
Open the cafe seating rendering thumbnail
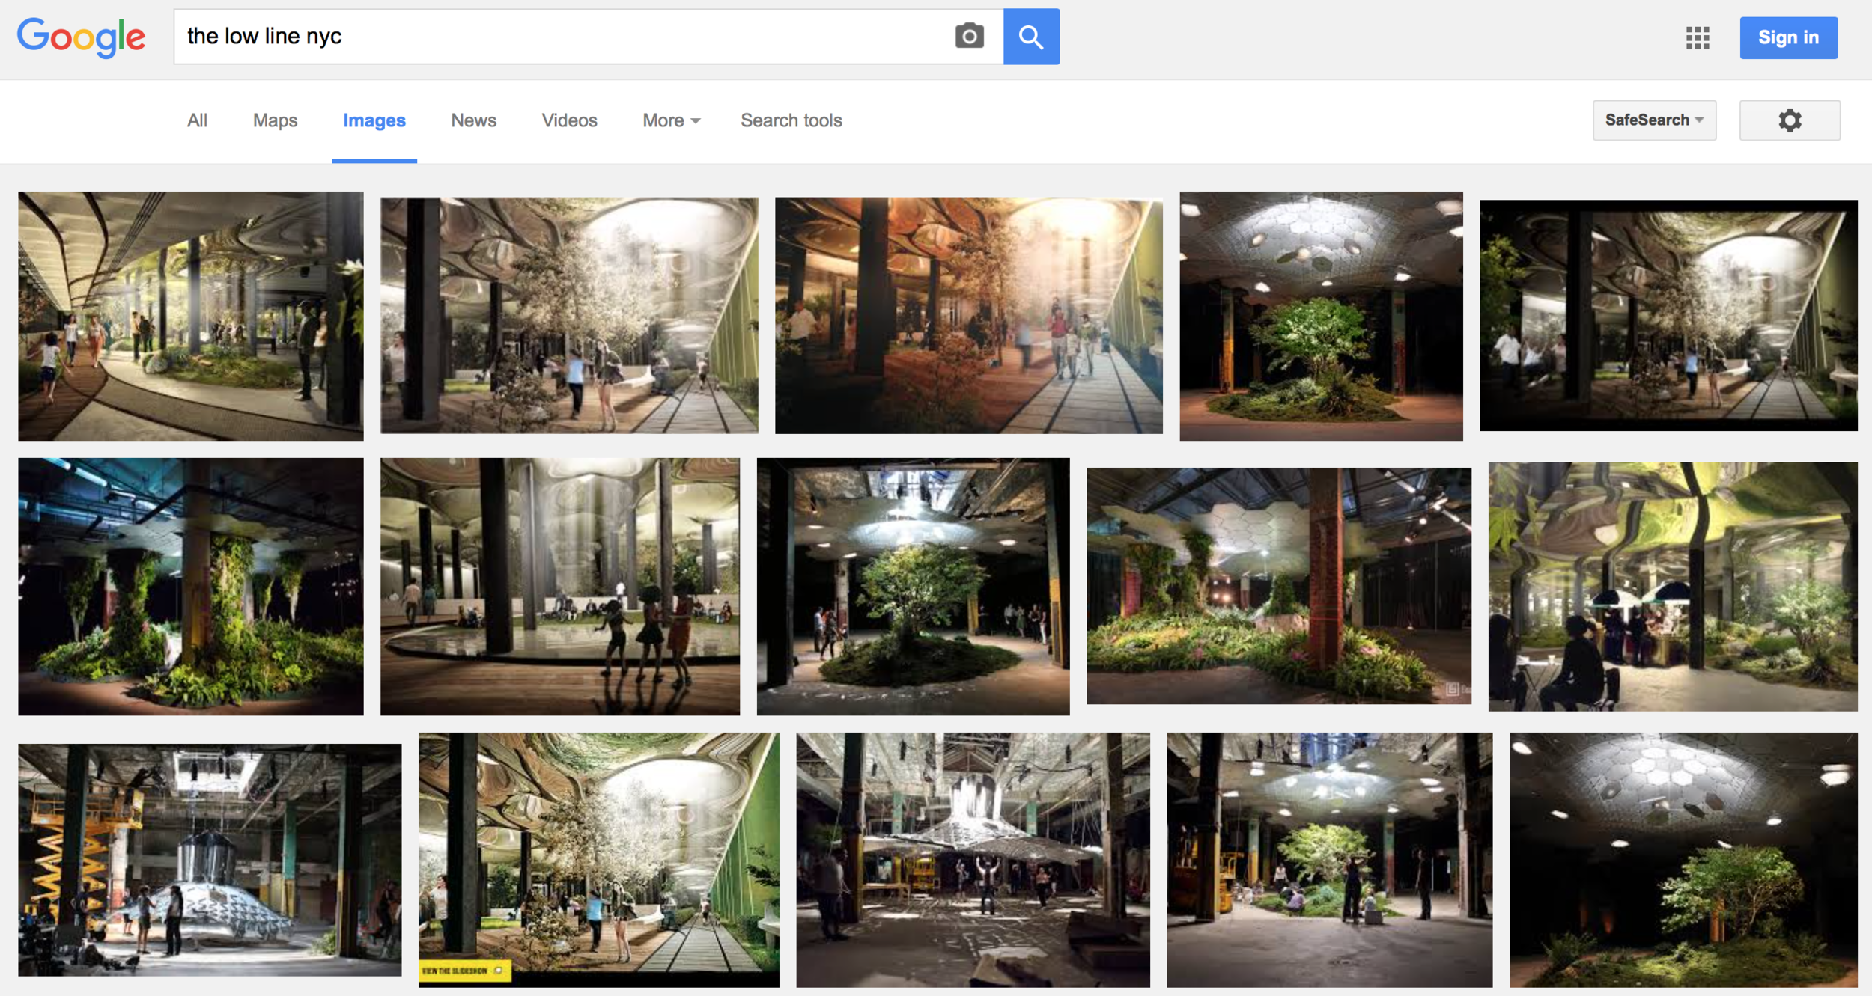(1673, 587)
